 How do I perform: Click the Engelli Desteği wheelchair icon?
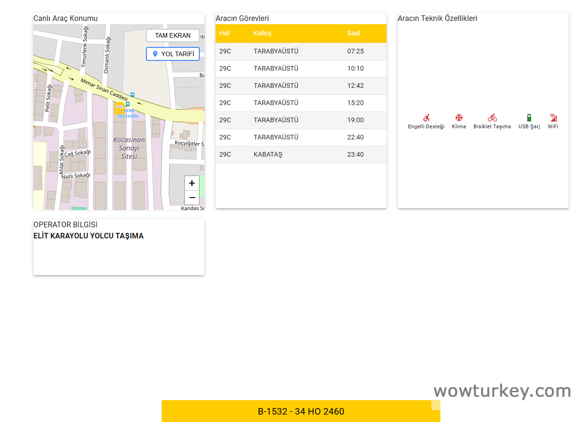point(426,118)
